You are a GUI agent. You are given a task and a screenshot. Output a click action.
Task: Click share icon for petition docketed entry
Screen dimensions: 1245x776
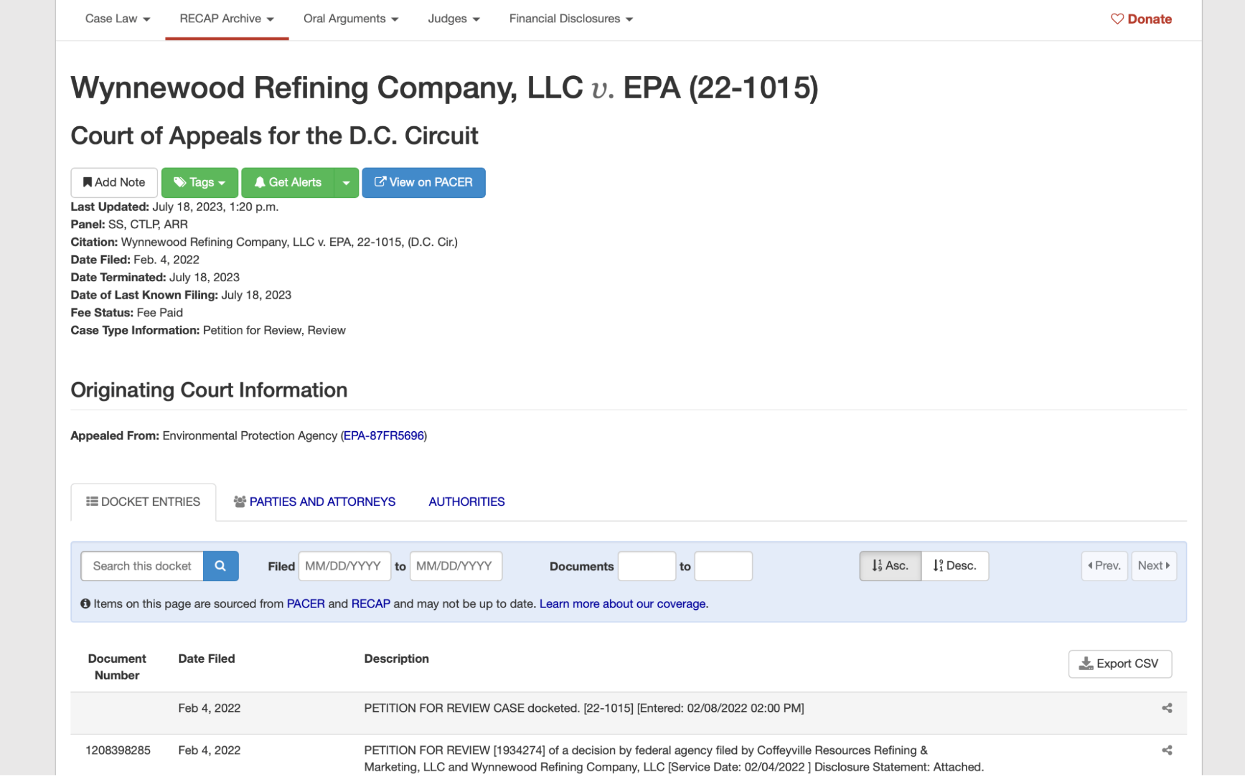(x=1167, y=708)
